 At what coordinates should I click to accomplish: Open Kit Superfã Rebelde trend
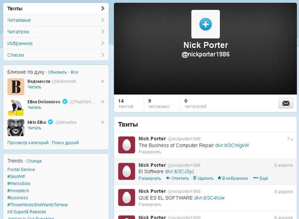[27, 212]
